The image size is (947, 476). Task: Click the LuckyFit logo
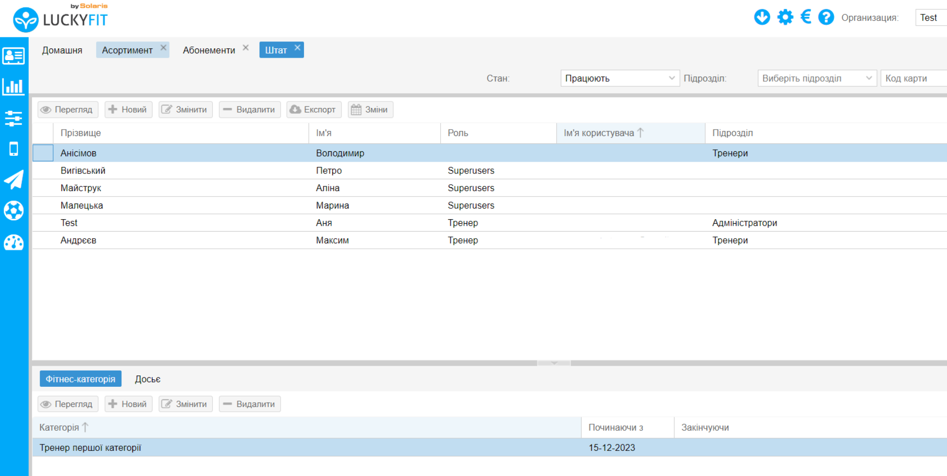coord(60,18)
